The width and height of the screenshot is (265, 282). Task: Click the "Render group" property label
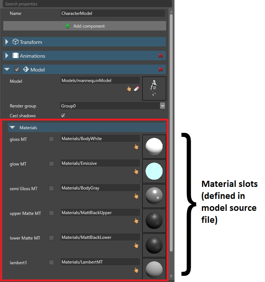coord(23,106)
